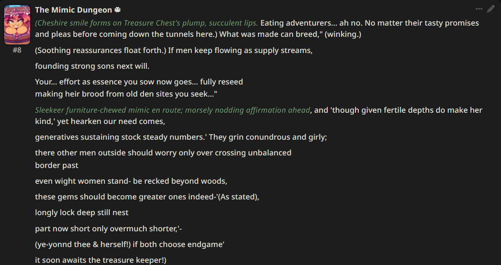501x265 pixels.
Task: Click the green Sleekeer furniture-chewed mimic text
Action: pyautogui.click(x=172, y=110)
